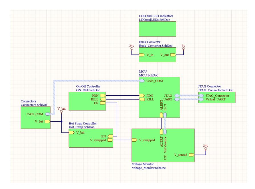Select the ALERT port on Voltage Monitor
Screen dimensions: 255x189
[x=161, y=132]
